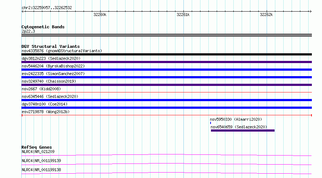Click the NLRC4|NM_001199138 gene label

coord(41,170)
